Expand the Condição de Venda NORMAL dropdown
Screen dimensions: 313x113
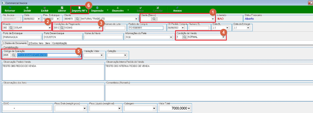[223, 37]
